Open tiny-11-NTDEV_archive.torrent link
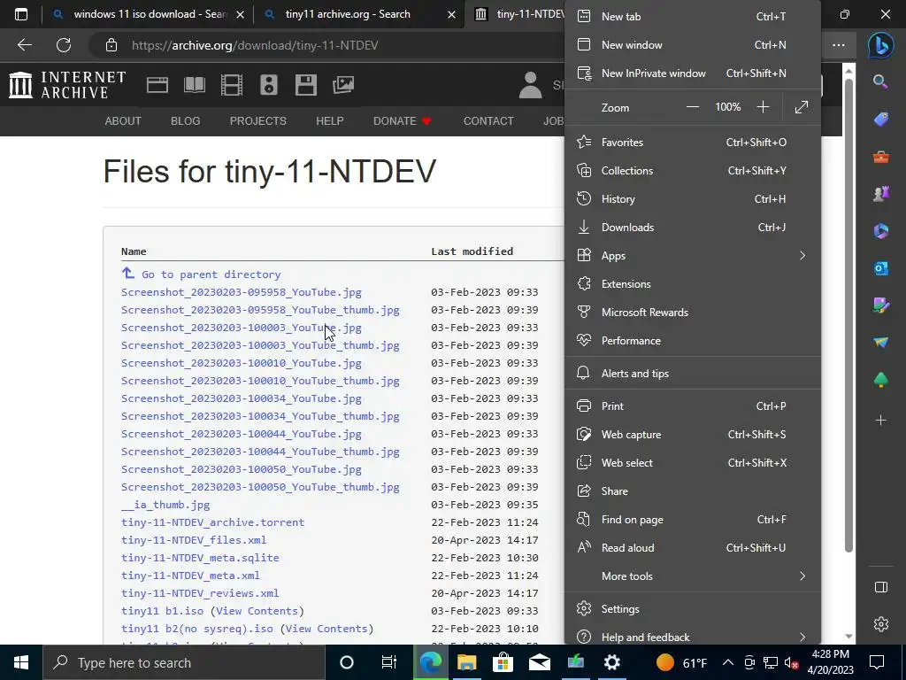906x680 pixels. point(212,522)
